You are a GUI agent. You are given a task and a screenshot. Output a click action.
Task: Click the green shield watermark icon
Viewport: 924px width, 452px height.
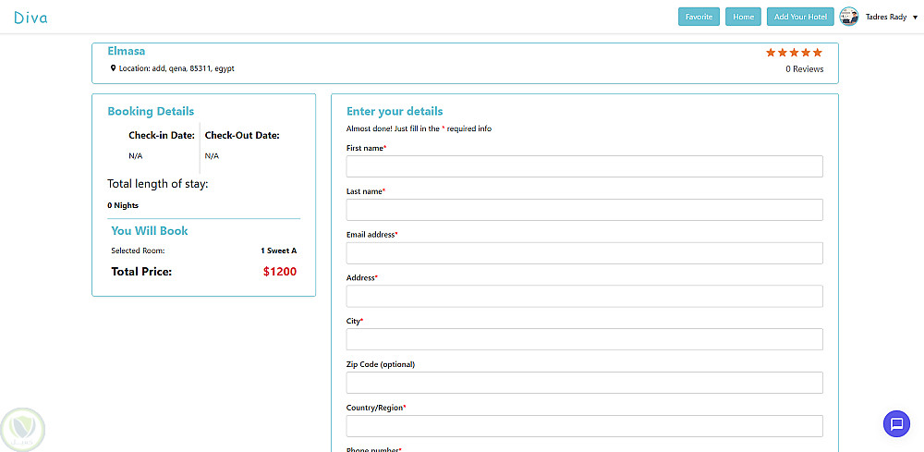pyautogui.click(x=22, y=429)
